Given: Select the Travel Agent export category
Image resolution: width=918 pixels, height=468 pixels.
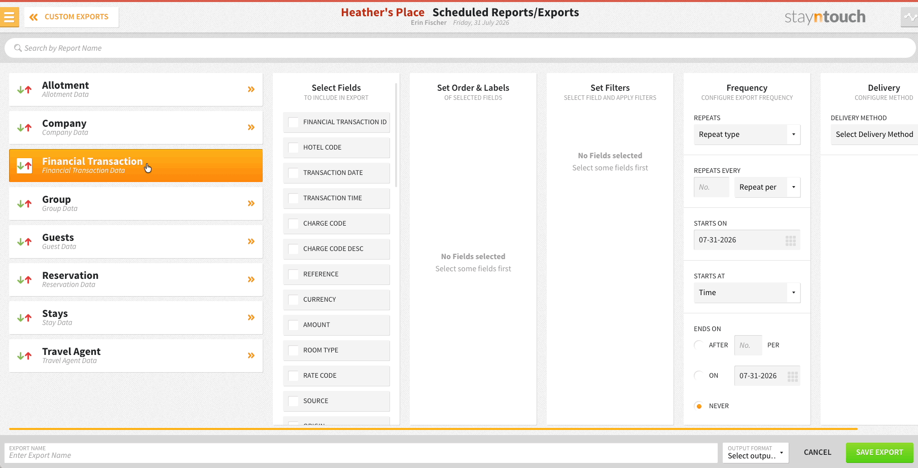Looking at the screenshot, I should pyautogui.click(x=136, y=355).
